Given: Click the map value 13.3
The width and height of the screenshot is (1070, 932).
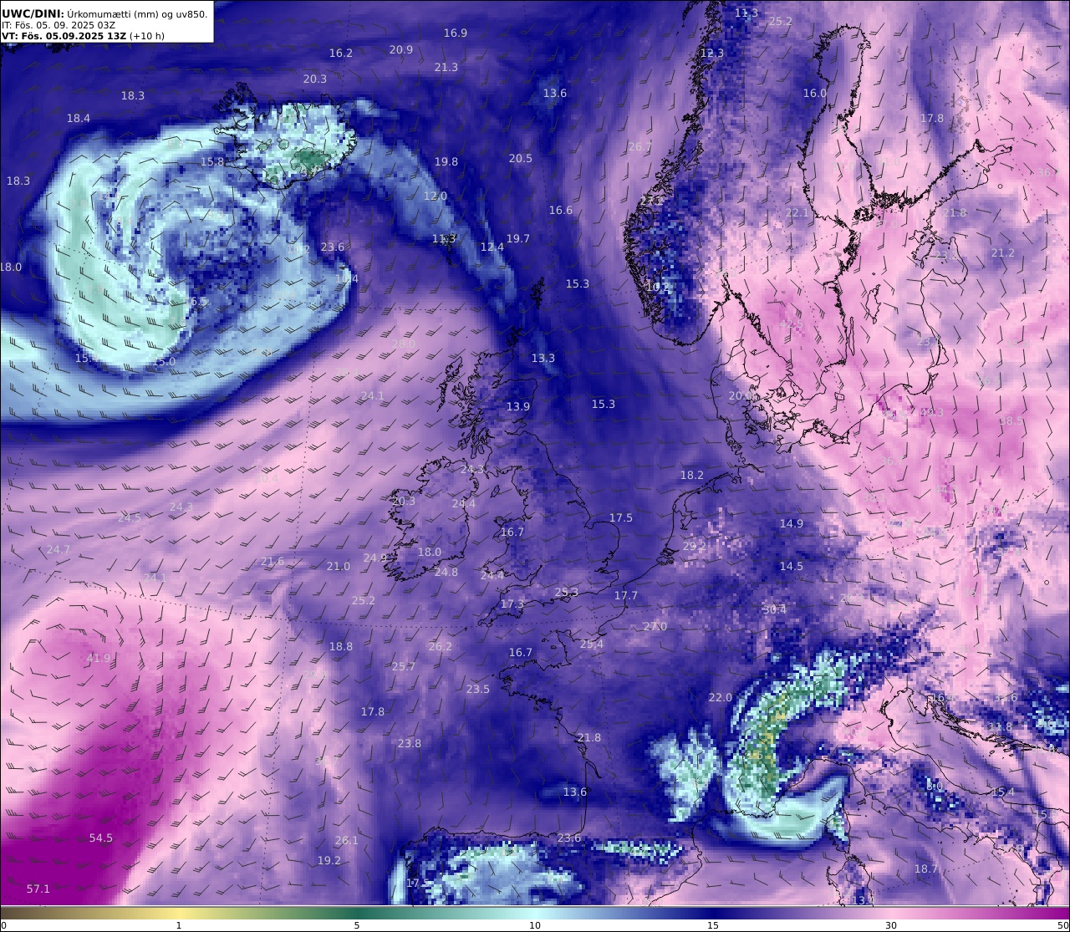Looking at the screenshot, I should (x=543, y=359).
